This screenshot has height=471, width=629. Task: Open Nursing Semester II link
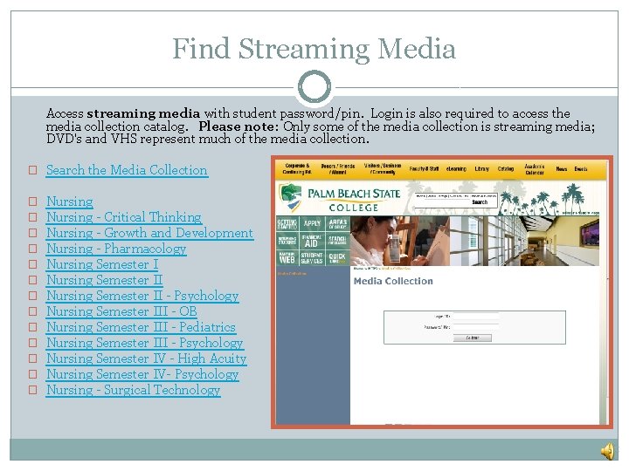pos(105,280)
